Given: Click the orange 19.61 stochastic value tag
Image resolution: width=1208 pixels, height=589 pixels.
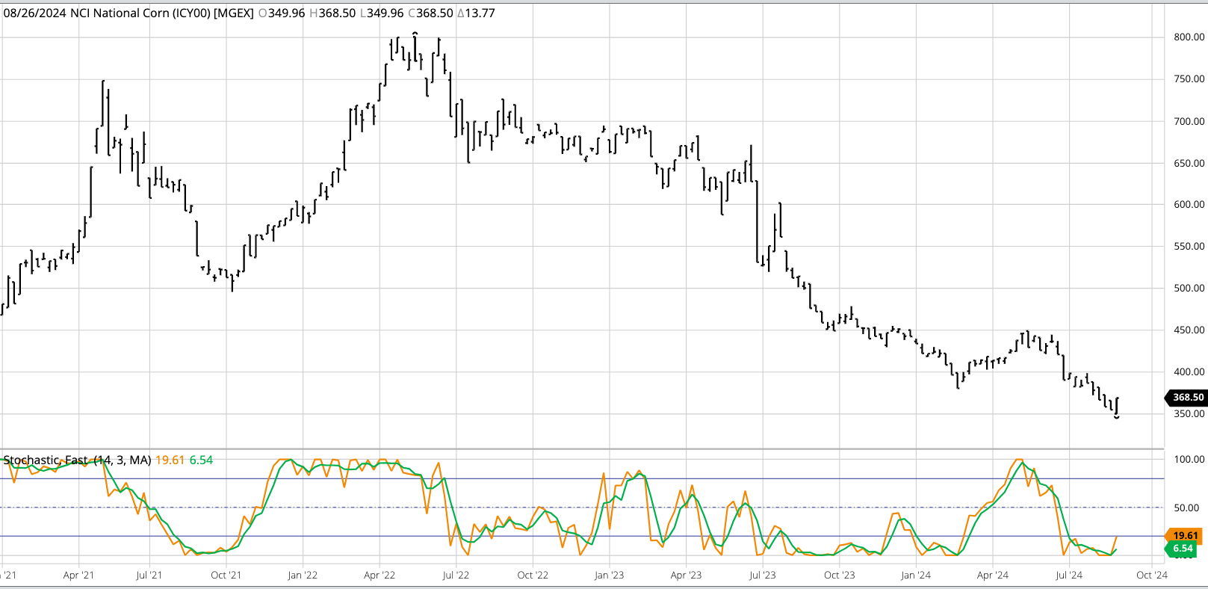Looking at the screenshot, I should pos(1185,535).
